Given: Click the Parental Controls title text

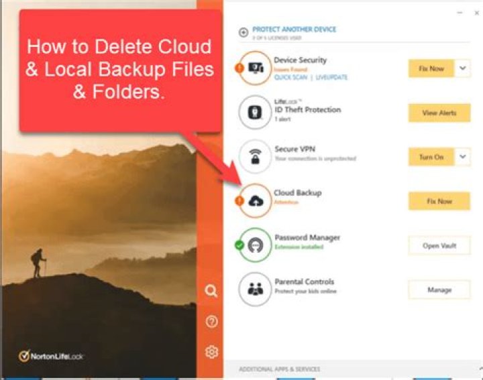Looking at the screenshot, I should [x=305, y=281].
